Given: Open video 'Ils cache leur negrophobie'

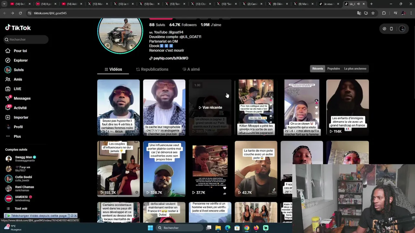Looking at the screenshot, I should click(164, 107).
